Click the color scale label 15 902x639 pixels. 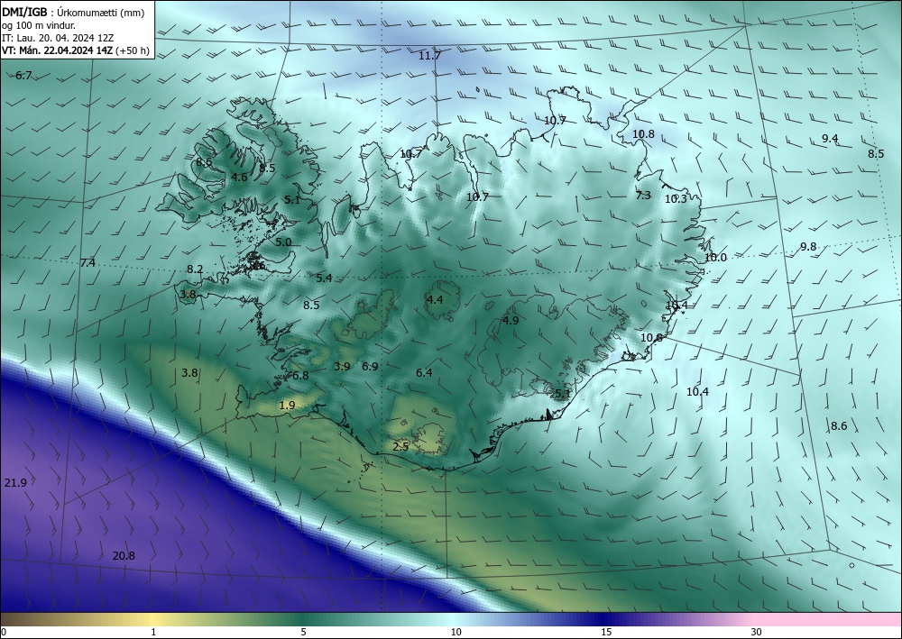click(x=606, y=633)
